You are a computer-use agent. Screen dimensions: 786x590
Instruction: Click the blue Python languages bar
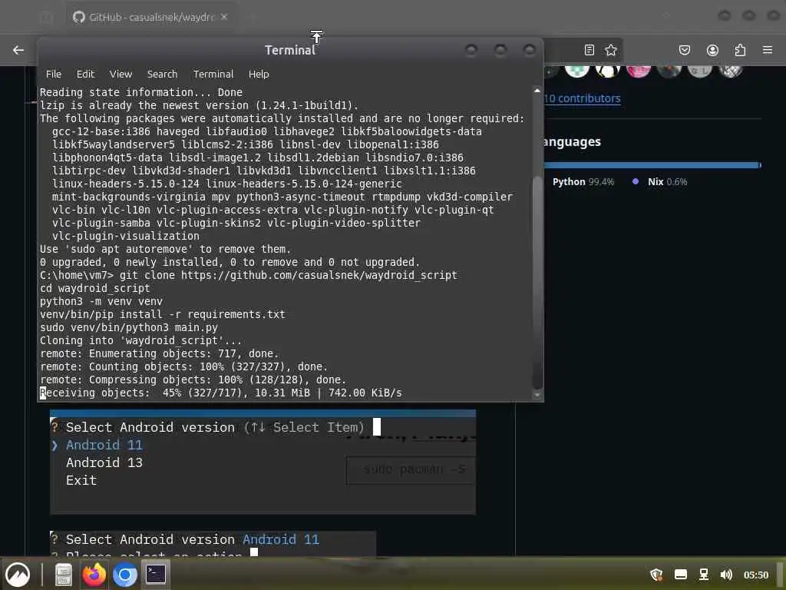(651, 165)
